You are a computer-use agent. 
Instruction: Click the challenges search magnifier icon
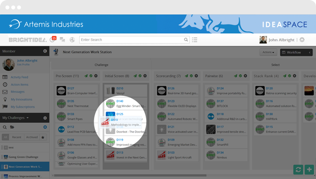tap(5, 127)
